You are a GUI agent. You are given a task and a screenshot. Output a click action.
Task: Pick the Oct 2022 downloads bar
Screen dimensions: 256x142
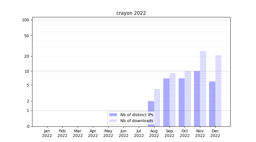tap(188, 99)
